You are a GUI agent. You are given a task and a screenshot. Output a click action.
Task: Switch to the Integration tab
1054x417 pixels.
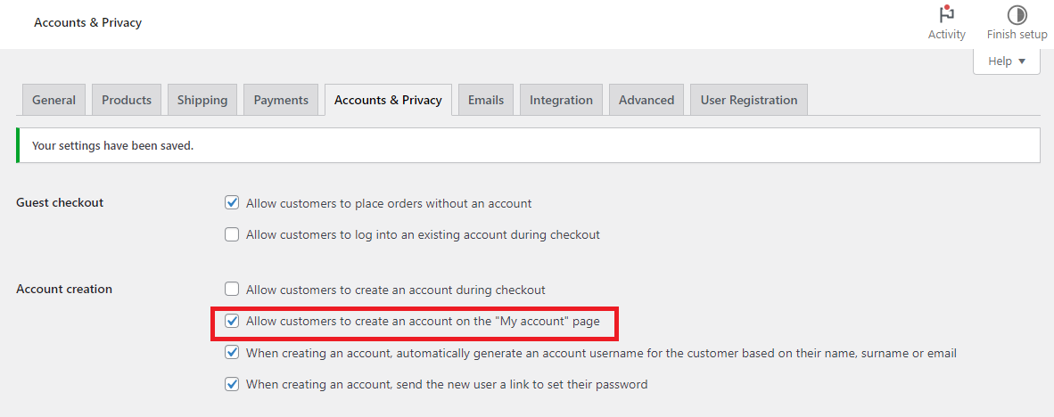pos(561,100)
